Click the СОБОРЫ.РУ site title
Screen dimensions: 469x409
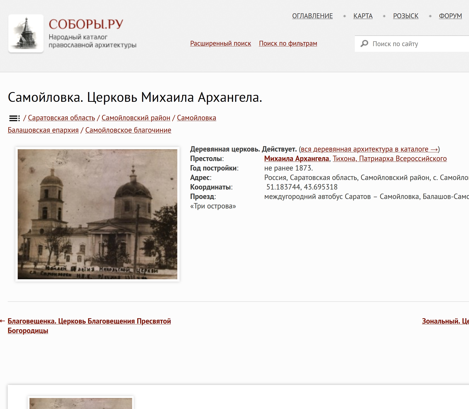click(x=86, y=24)
